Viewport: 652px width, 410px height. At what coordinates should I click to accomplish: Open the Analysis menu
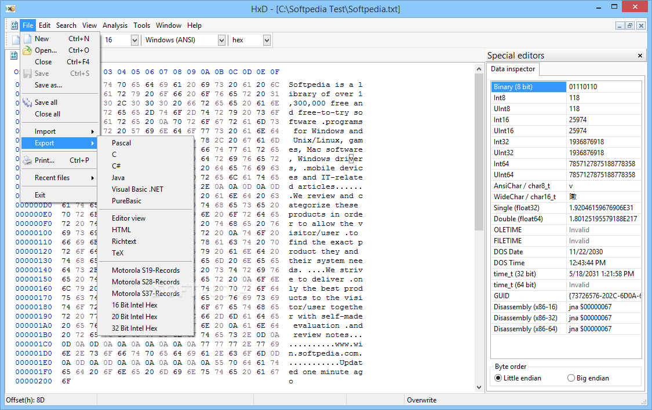[115, 25]
